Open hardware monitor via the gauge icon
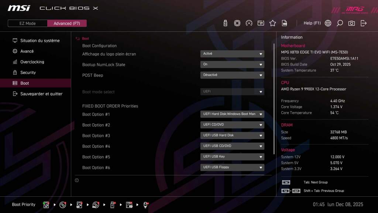The width and height of the screenshot is (378, 213). (x=249, y=23)
